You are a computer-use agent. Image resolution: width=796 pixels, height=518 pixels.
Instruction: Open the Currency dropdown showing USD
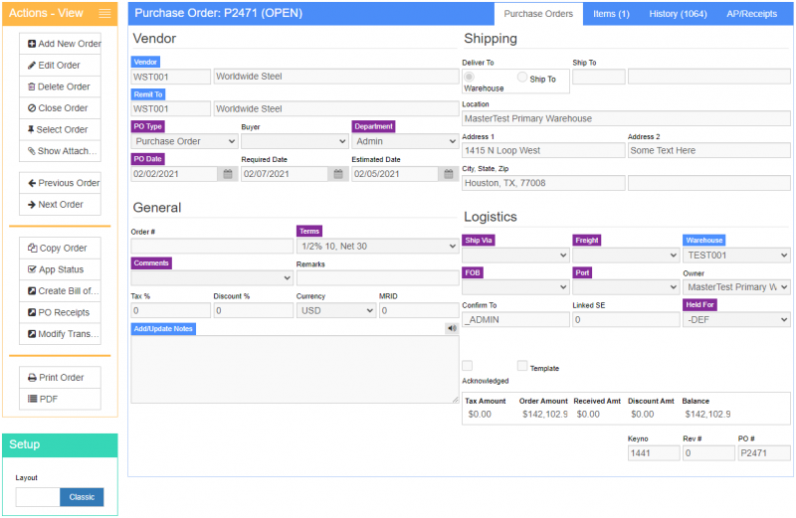pyautogui.click(x=335, y=310)
